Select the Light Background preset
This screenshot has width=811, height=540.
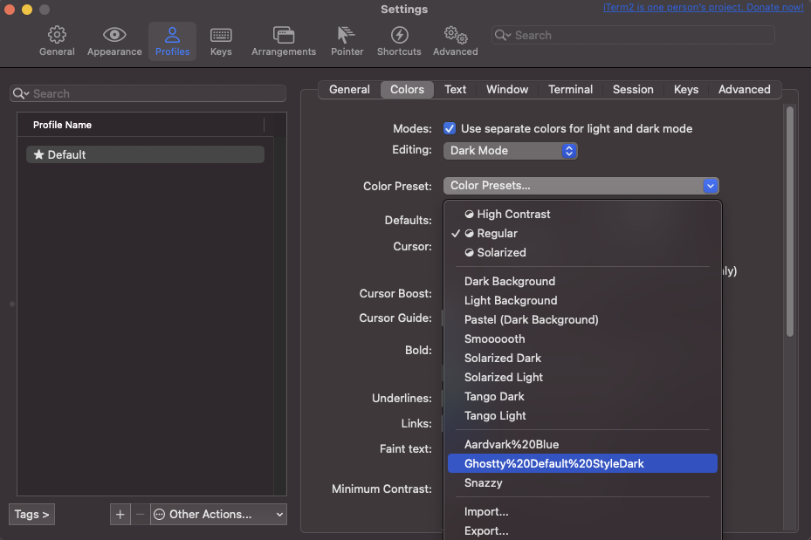point(582,300)
